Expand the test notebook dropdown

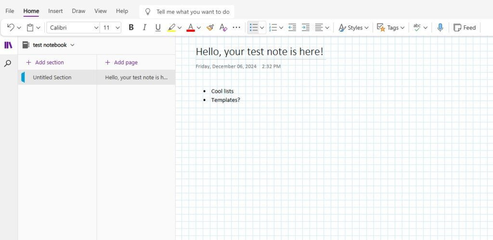pyautogui.click(x=72, y=45)
